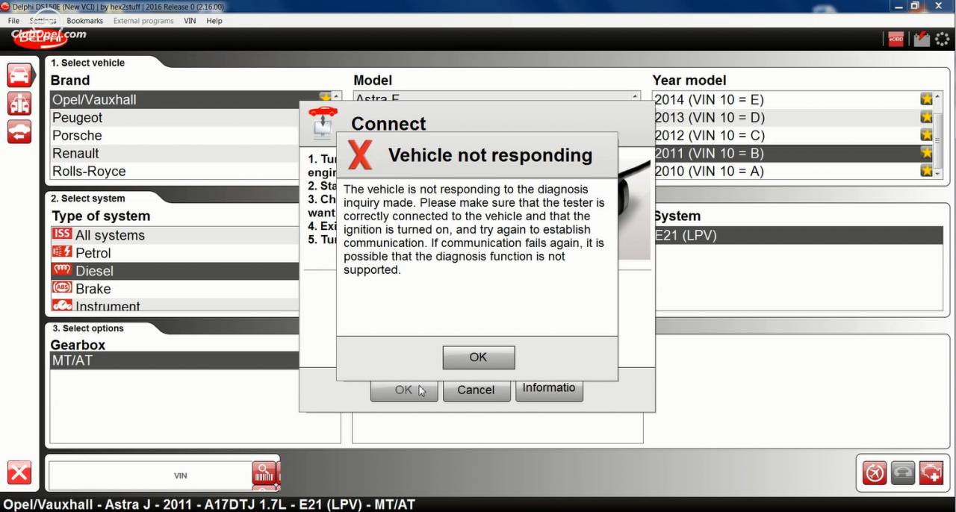Click the eOBD icon in top bar

click(896, 39)
